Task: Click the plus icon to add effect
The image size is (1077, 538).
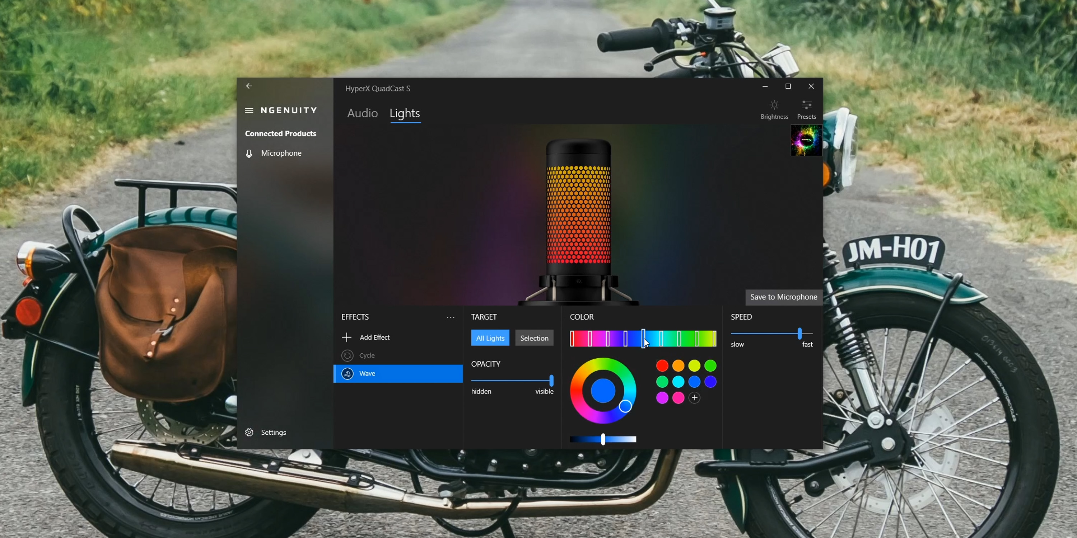Action: coord(346,337)
